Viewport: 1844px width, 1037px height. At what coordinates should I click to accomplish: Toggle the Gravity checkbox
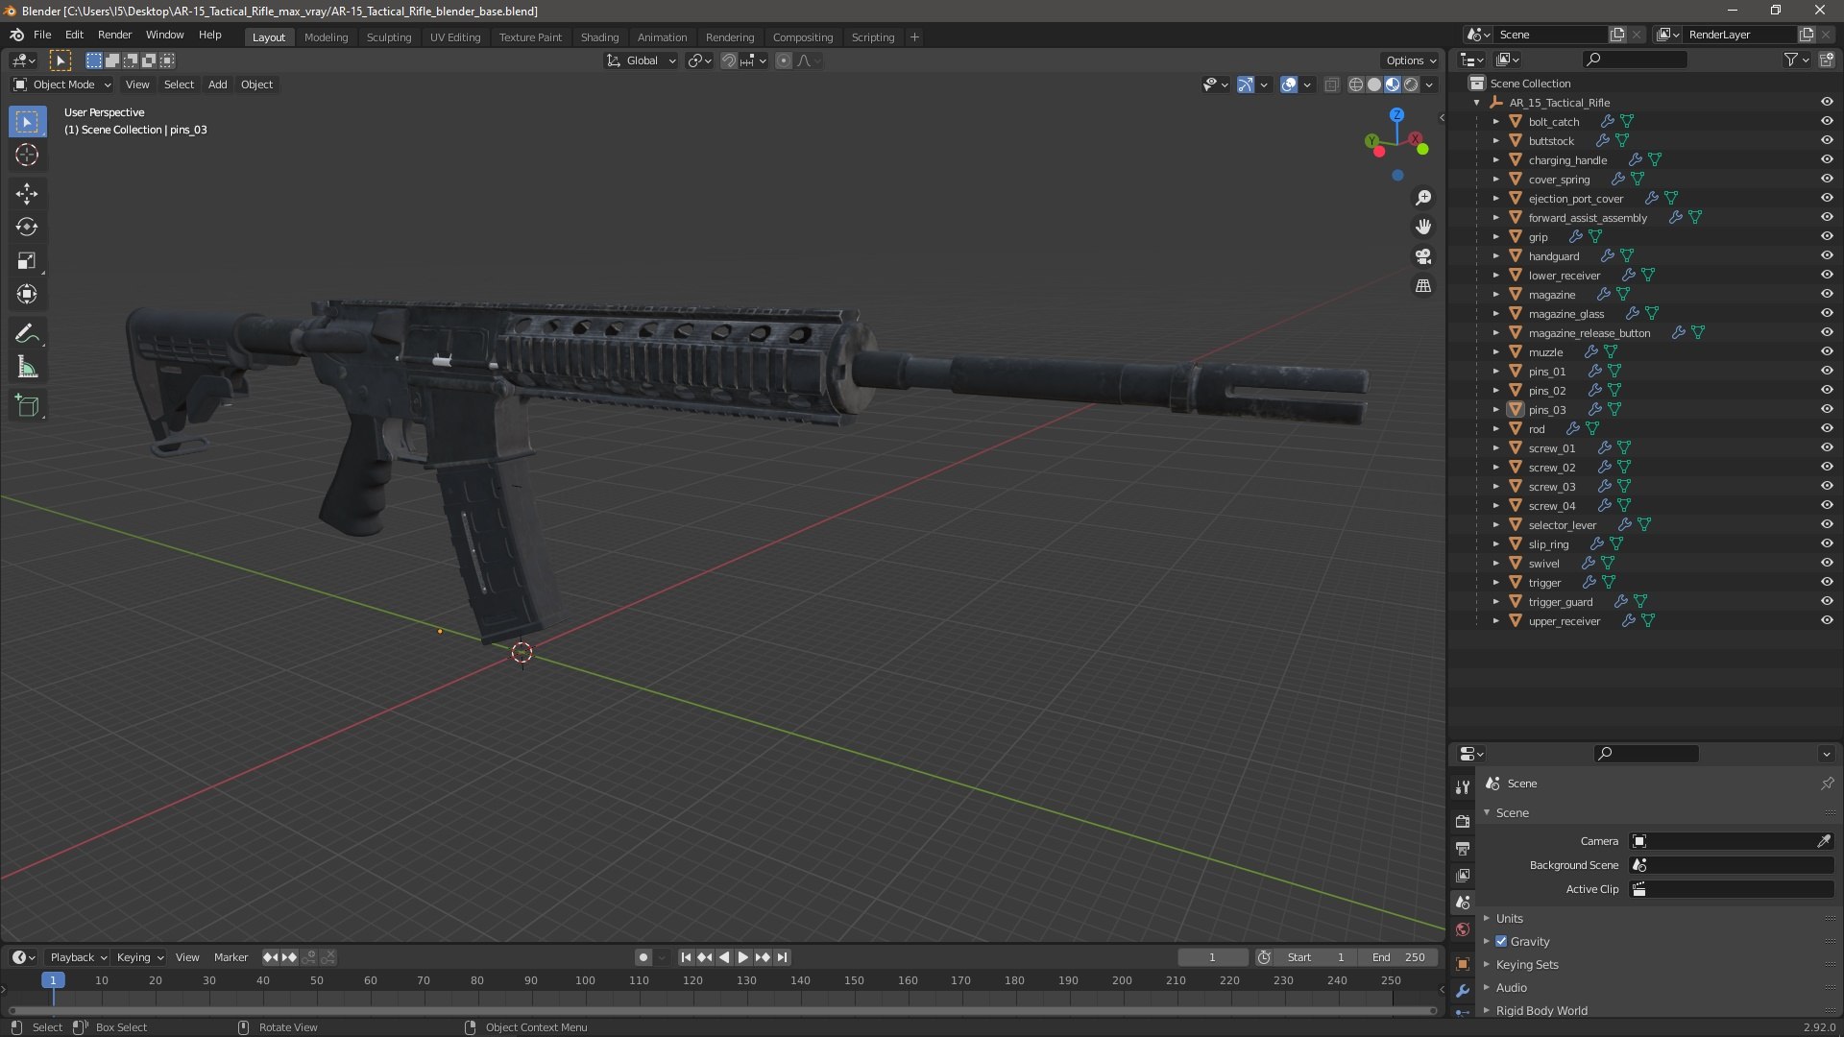(x=1501, y=942)
